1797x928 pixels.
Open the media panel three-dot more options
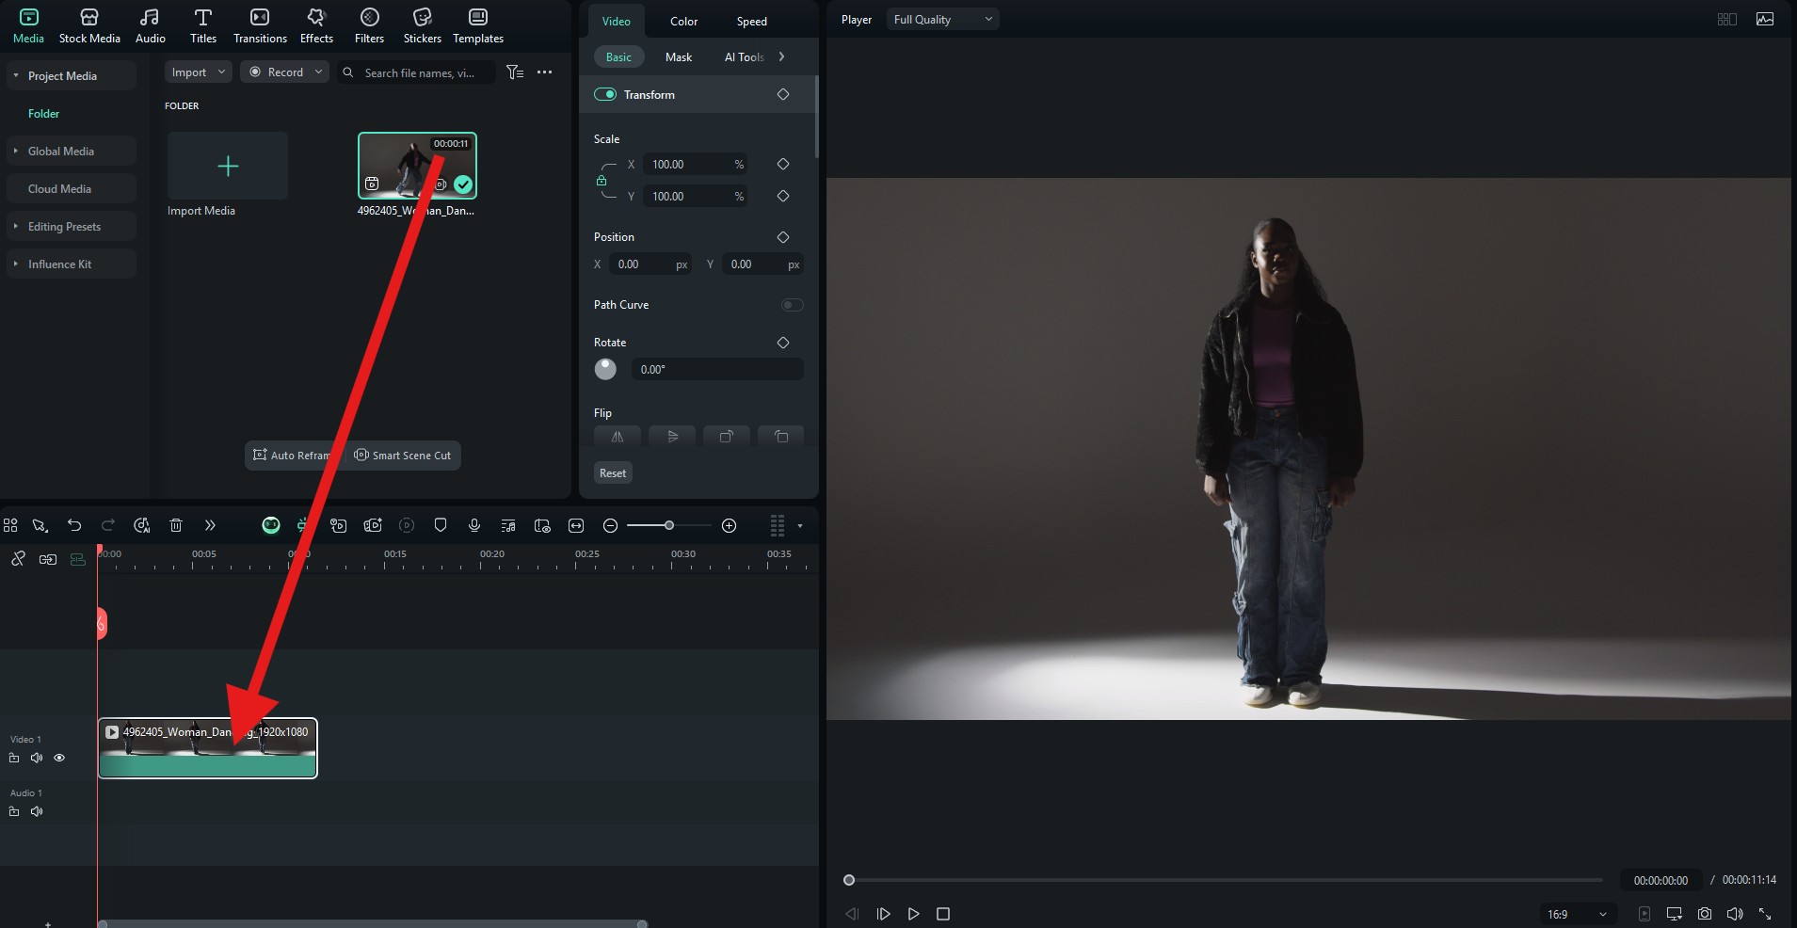[544, 72]
